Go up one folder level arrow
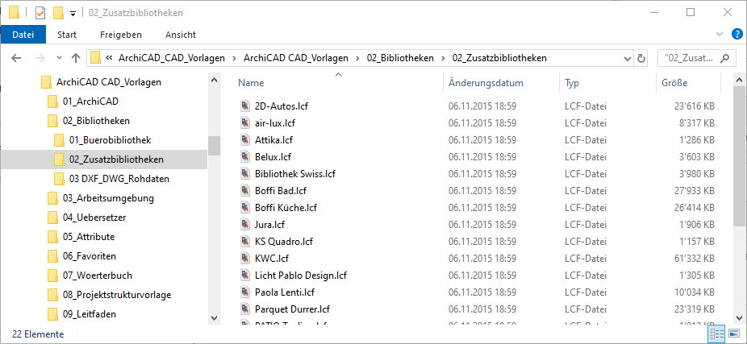Screen dimensions: 747x344 click(75, 58)
